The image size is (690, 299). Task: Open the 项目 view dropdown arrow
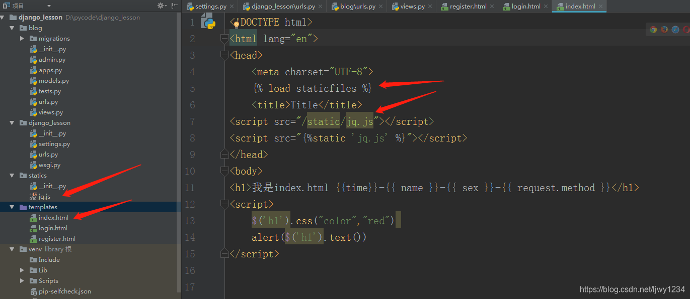[49, 6]
